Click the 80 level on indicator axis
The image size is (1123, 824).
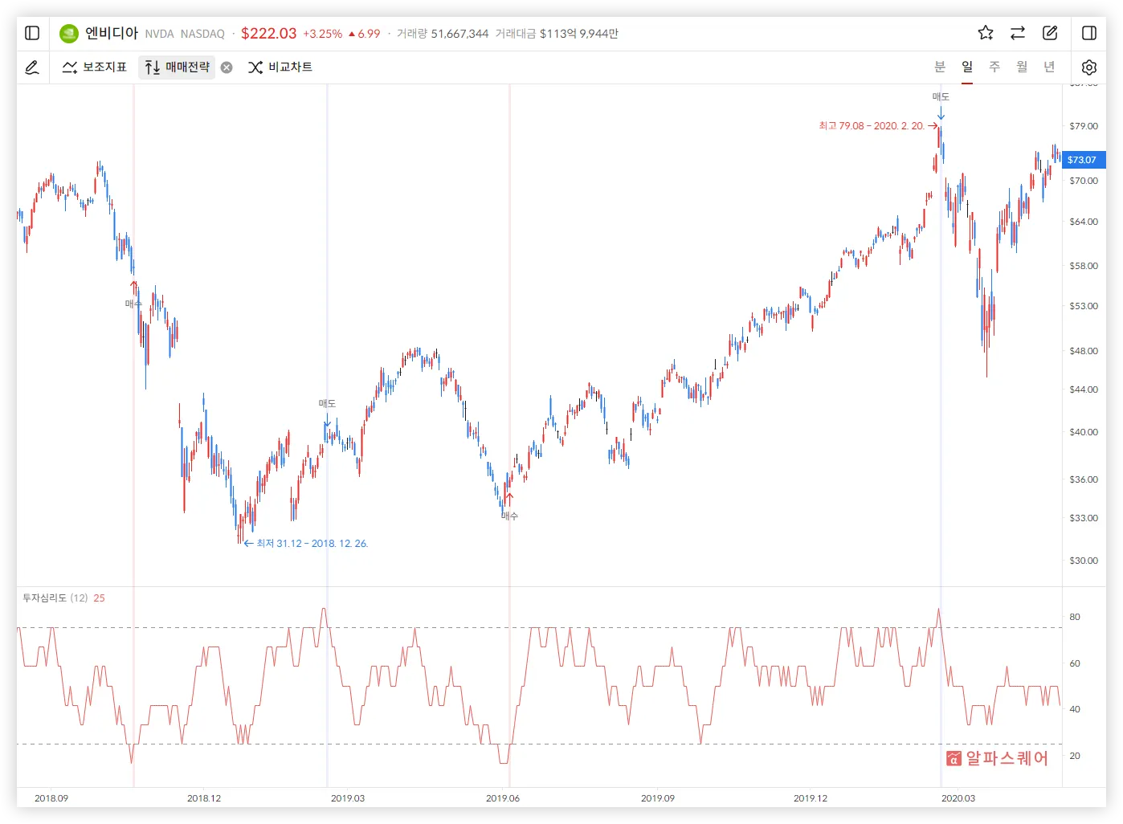pos(1075,617)
